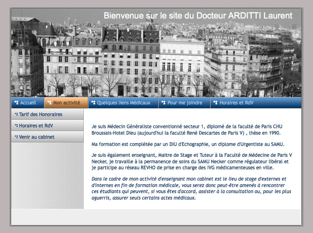The height and width of the screenshot is (233, 313).
Task: Click the paragraph mentioning DIU d'Echographie
Action: click(188, 144)
